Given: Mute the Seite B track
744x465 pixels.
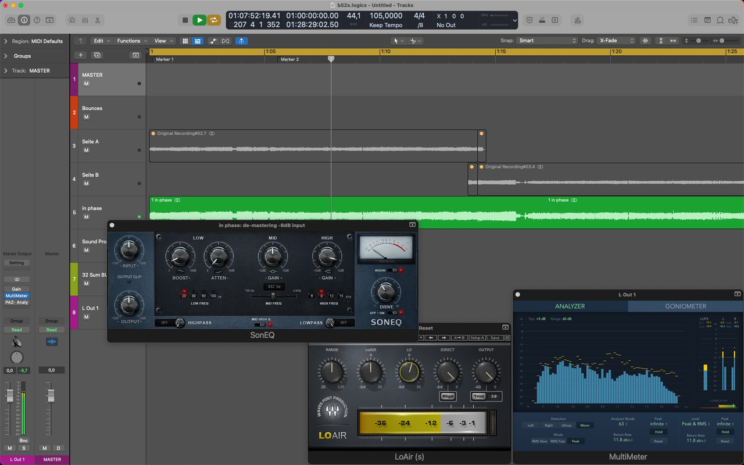Looking at the screenshot, I should 86,184.
